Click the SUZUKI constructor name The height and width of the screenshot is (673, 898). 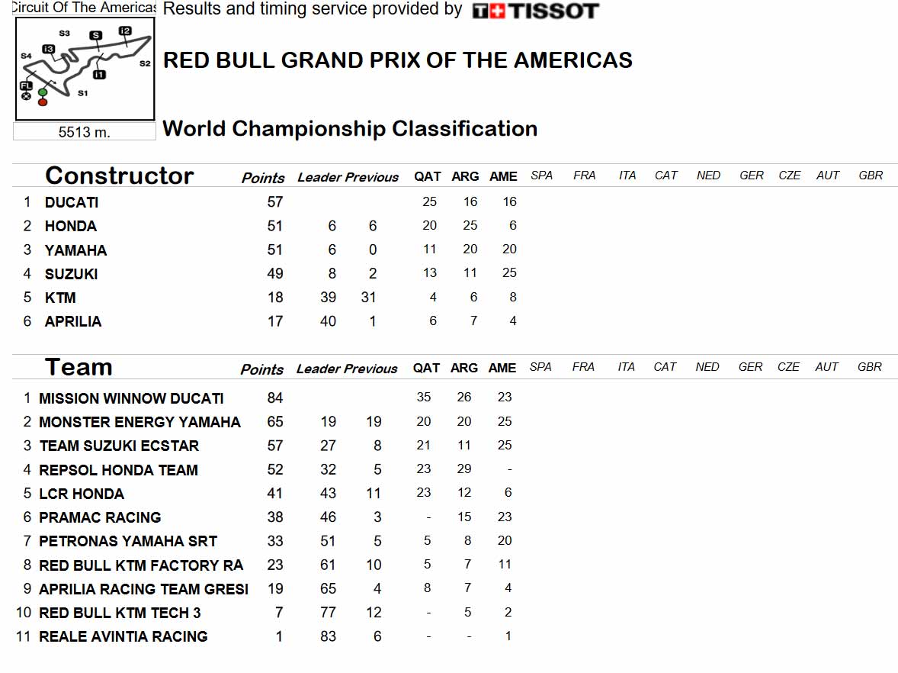point(71,274)
